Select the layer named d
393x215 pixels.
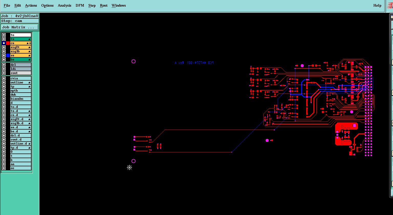20,103
